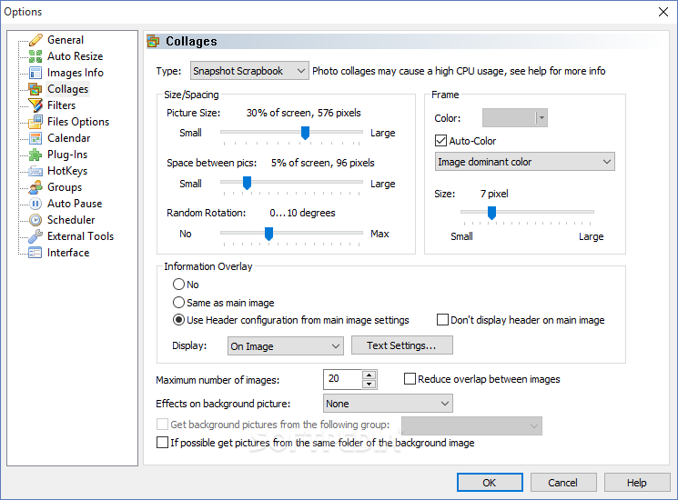Click the Picture Size slider handle
The image size is (678, 500).
[x=305, y=133]
